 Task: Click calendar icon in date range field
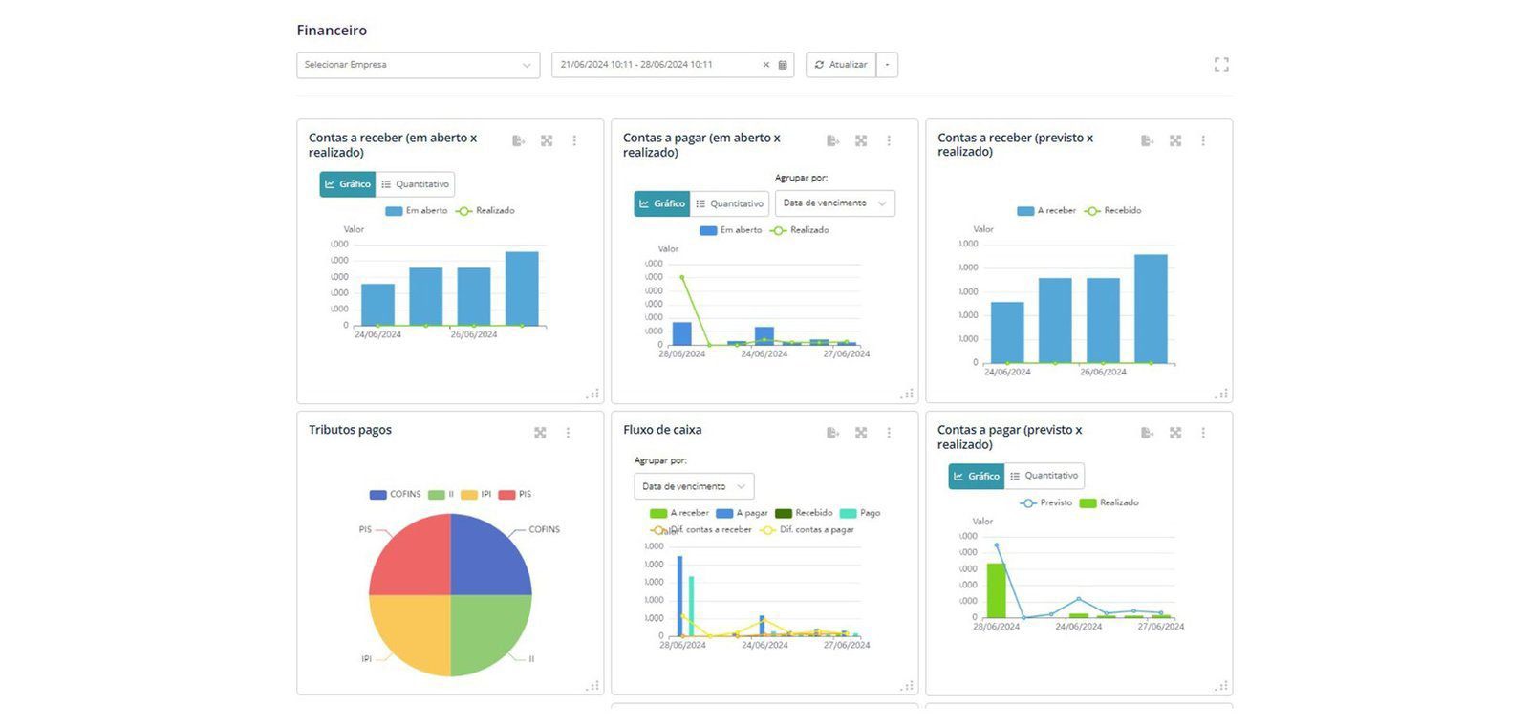(x=783, y=65)
